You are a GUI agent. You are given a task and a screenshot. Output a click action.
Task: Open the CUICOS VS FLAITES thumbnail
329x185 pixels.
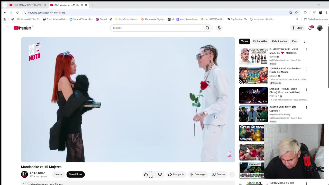point(253,114)
